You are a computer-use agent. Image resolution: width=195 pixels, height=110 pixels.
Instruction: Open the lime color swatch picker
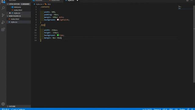(x=58, y=35)
